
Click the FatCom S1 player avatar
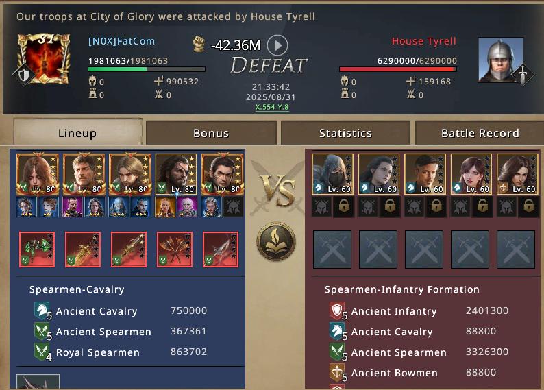[43, 59]
